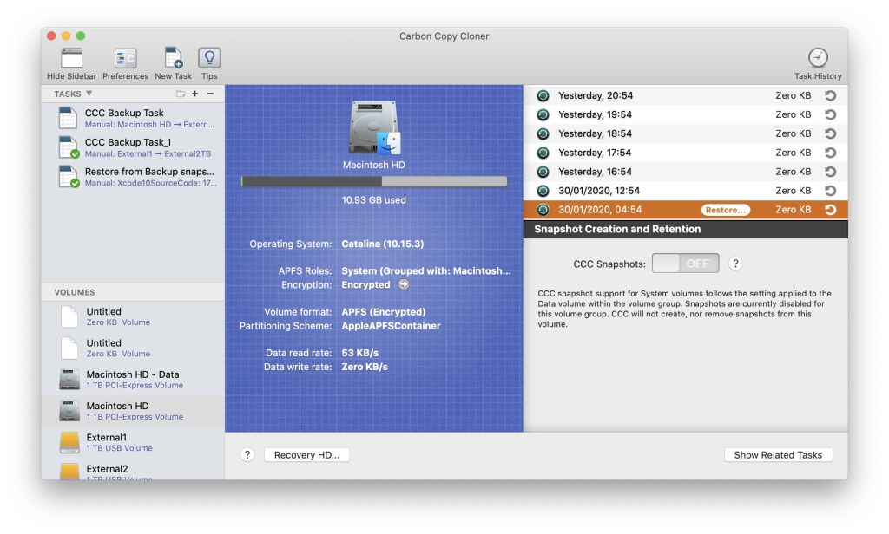Click snapshot clock icon for Yesterday, 19:54
The height and width of the screenshot is (534, 889).
(x=543, y=114)
